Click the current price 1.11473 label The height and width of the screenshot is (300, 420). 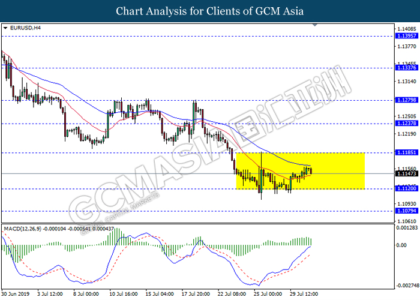click(407, 173)
